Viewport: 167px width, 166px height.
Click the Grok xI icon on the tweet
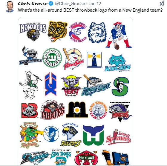click(x=162, y=3)
